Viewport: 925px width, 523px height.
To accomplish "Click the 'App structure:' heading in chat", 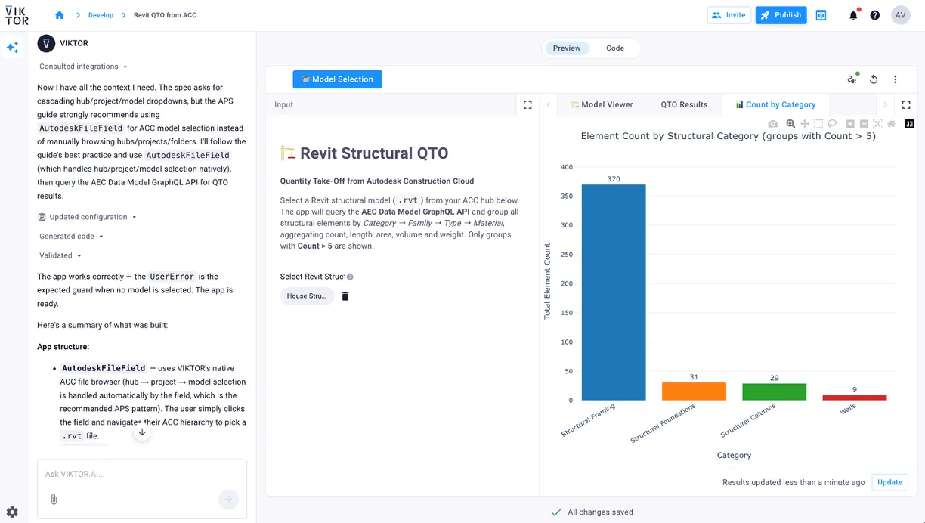I will click(x=63, y=347).
